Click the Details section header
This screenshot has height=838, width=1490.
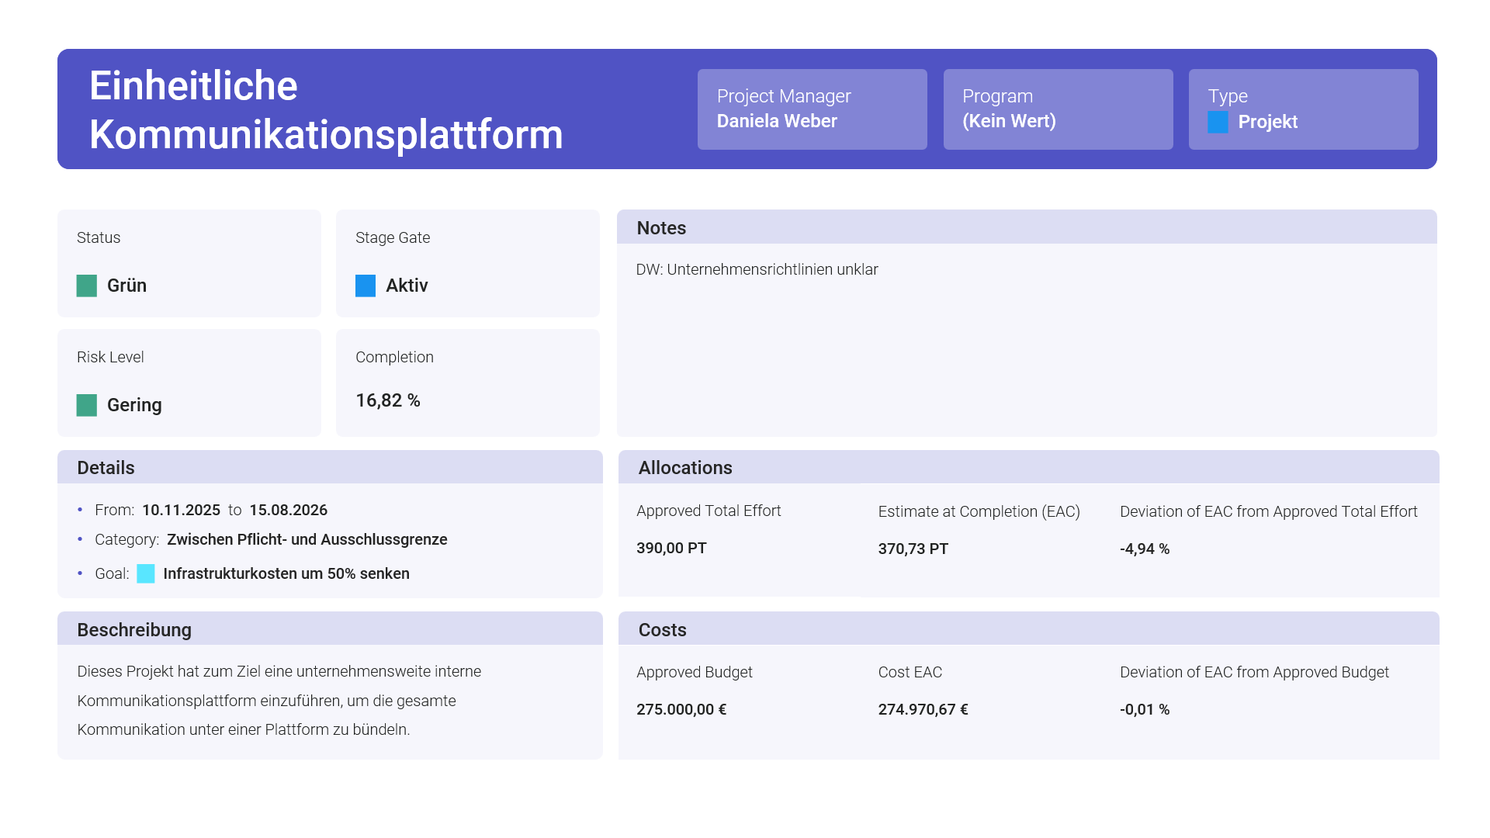tap(330, 467)
